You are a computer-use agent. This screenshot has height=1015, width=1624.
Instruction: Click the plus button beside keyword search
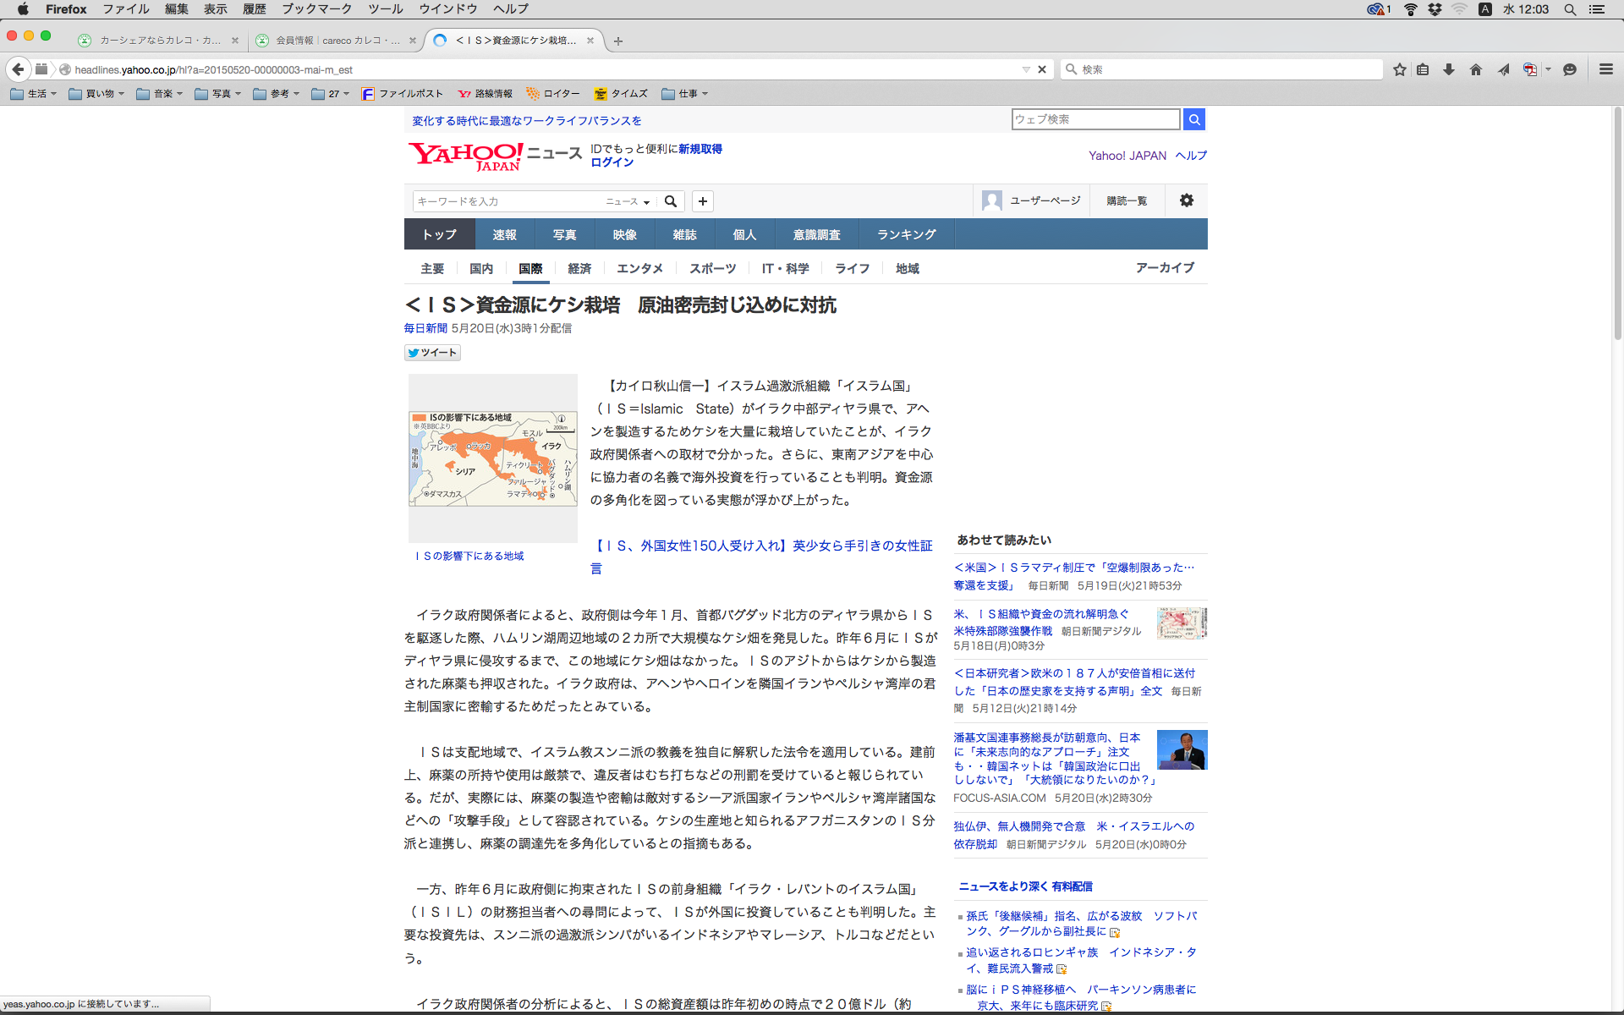click(703, 201)
